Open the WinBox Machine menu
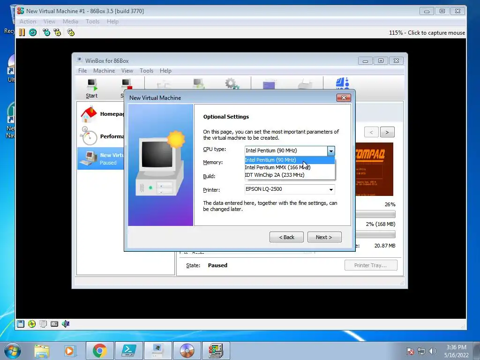 104,71
